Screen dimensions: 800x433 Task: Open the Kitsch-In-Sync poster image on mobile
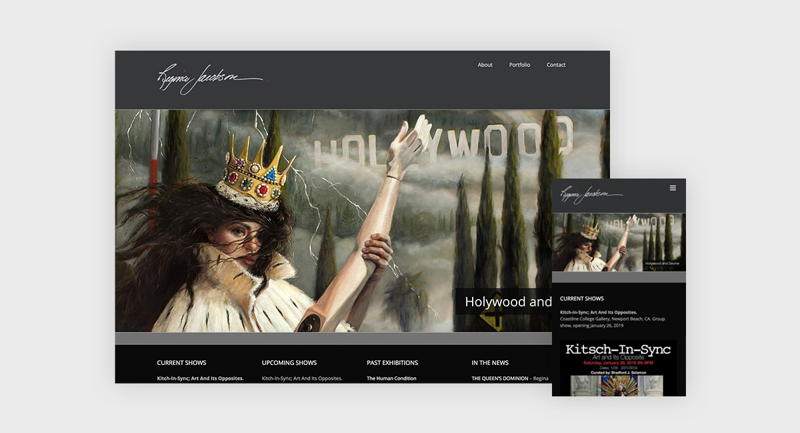[x=618, y=368]
